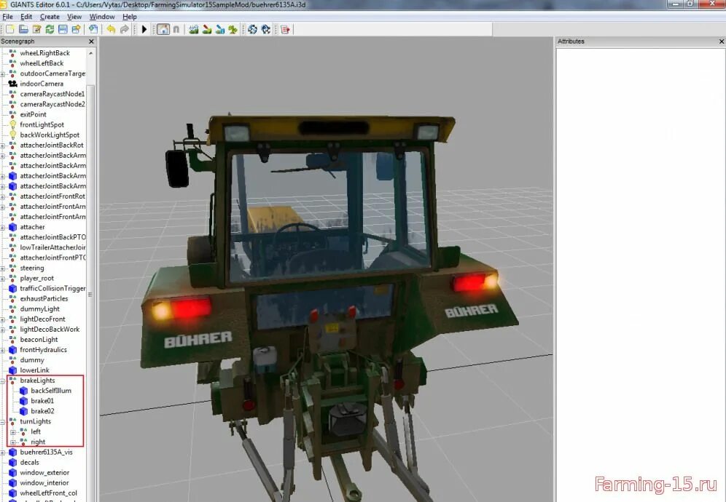
Task: Select the dummyLight node
Action: point(40,308)
